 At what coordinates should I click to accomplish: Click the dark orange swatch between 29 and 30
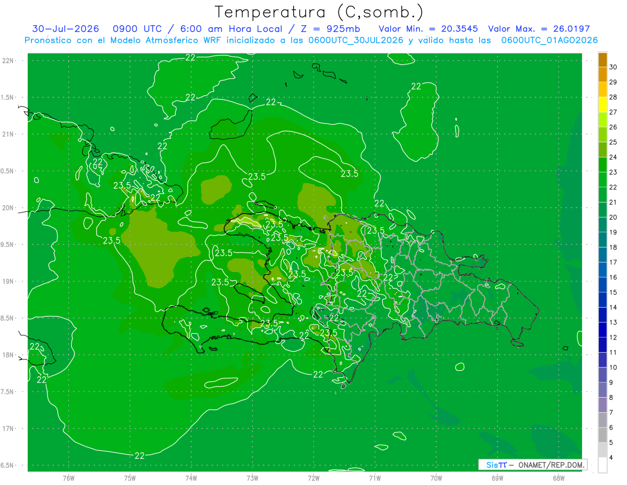click(x=602, y=75)
